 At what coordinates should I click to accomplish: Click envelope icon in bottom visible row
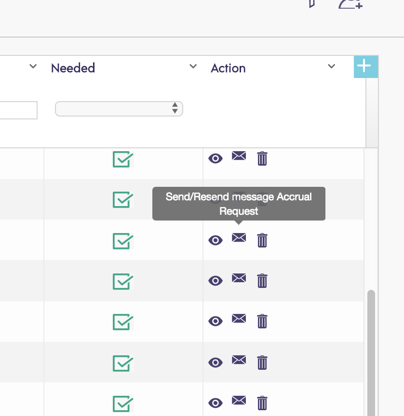(x=239, y=400)
